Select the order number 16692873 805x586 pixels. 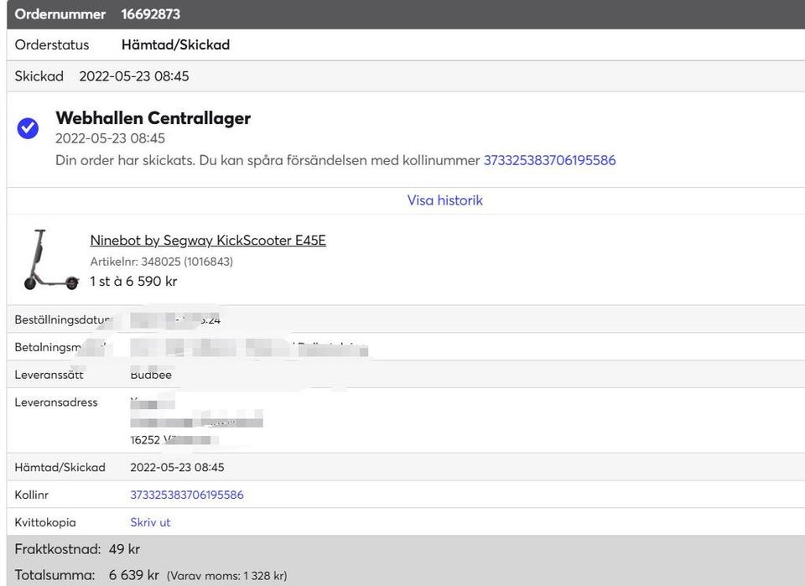150,14
